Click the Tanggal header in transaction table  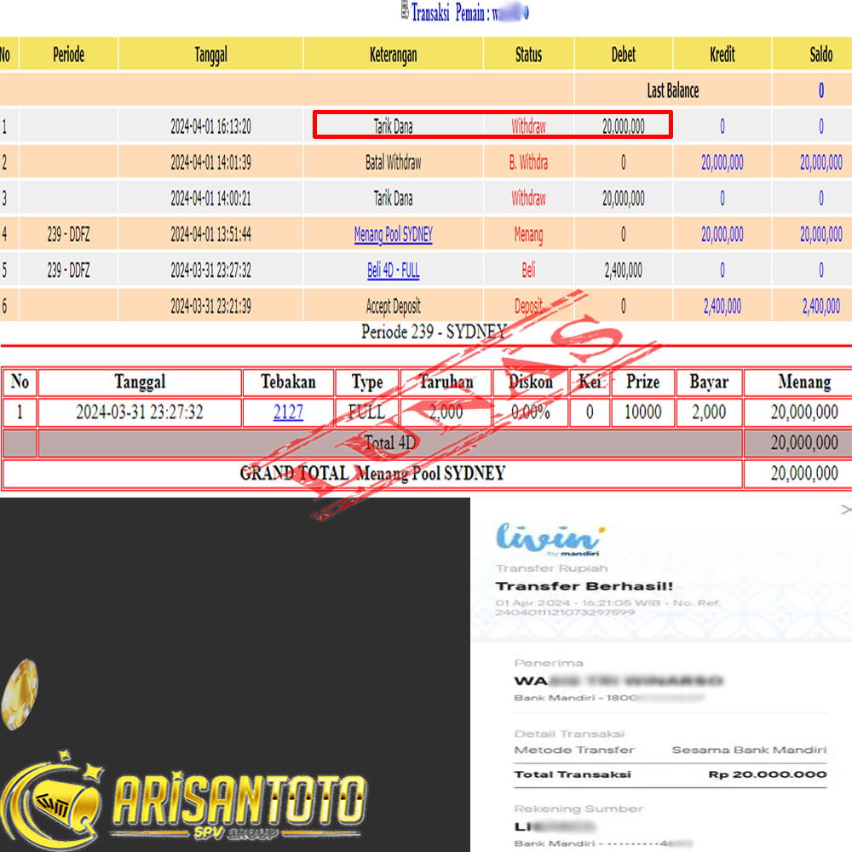(210, 55)
